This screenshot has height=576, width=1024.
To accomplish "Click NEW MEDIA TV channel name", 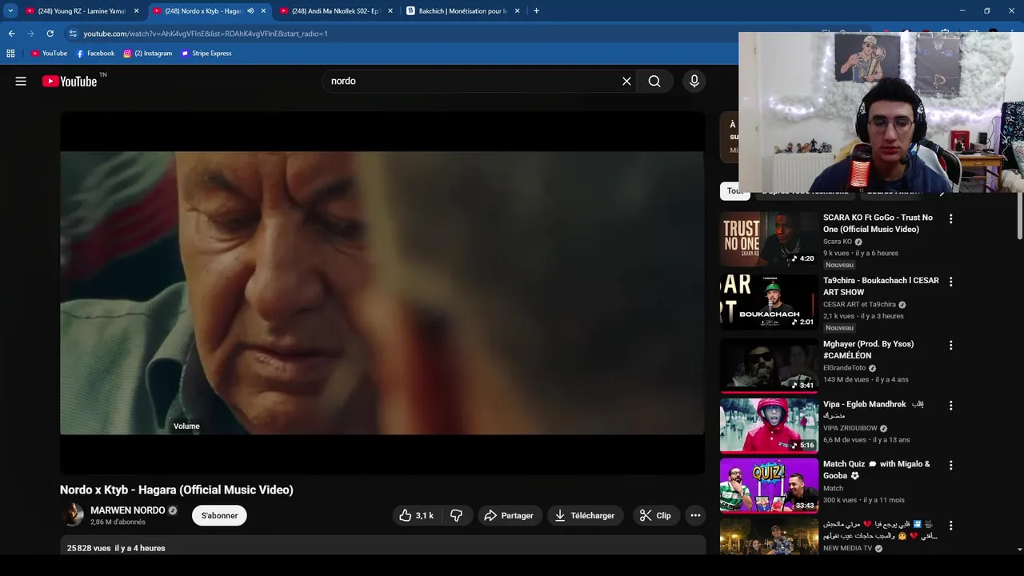I will click(x=847, y=549).
